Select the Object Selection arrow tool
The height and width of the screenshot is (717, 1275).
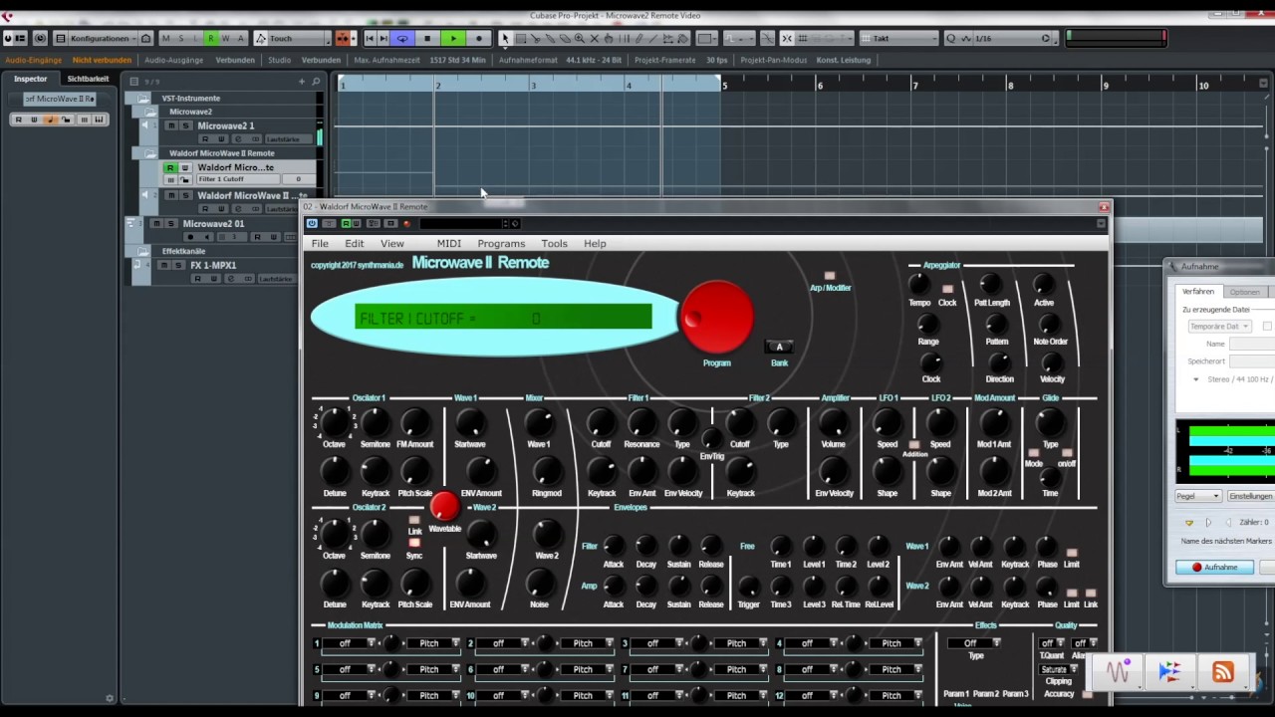[x=504, y=39]
